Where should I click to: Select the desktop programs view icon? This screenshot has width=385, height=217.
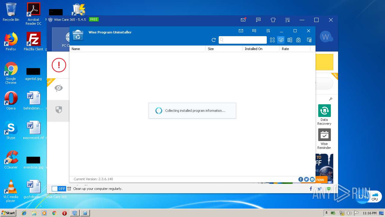(281, 40)
